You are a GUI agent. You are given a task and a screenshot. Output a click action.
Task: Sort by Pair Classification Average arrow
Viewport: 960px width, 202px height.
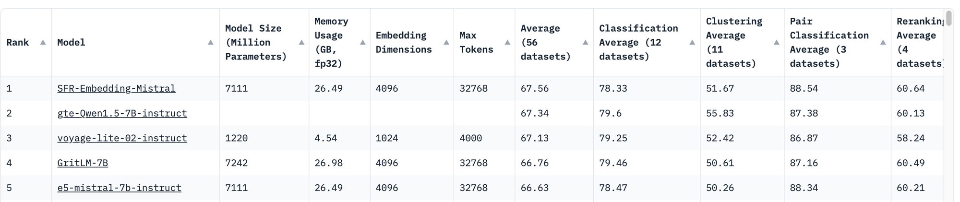883,42
